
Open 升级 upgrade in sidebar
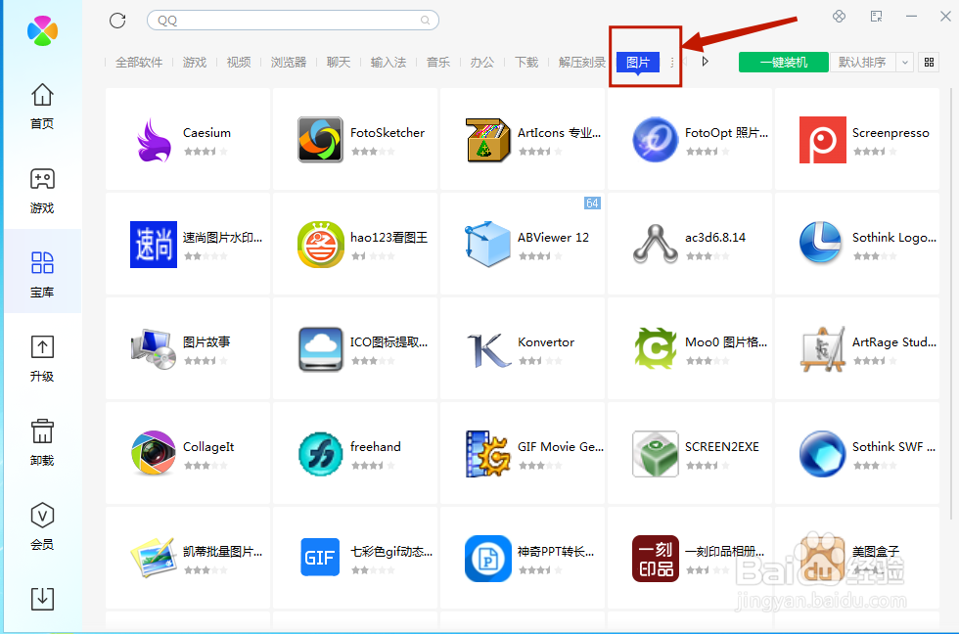tap(42, 359)
